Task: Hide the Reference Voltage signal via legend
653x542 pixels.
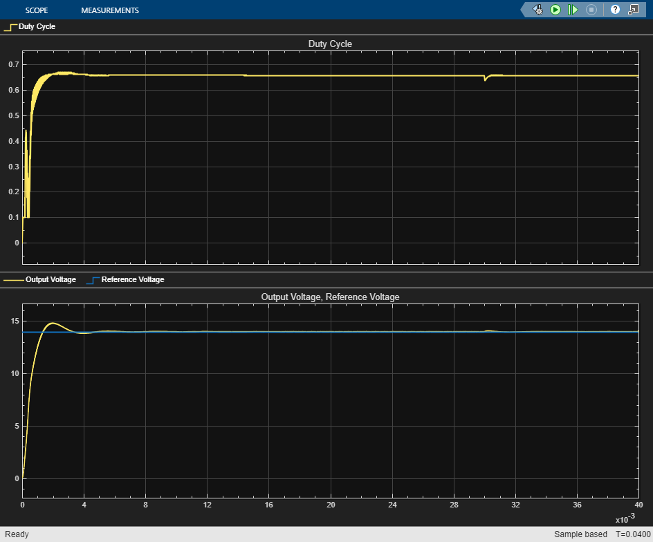Action: coord(133,280)
